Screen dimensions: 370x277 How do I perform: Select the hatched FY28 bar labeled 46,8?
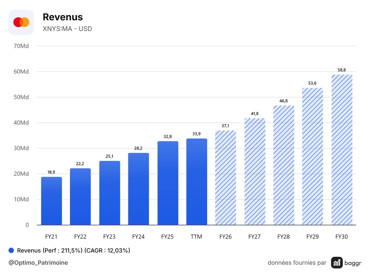click(284, 165)
